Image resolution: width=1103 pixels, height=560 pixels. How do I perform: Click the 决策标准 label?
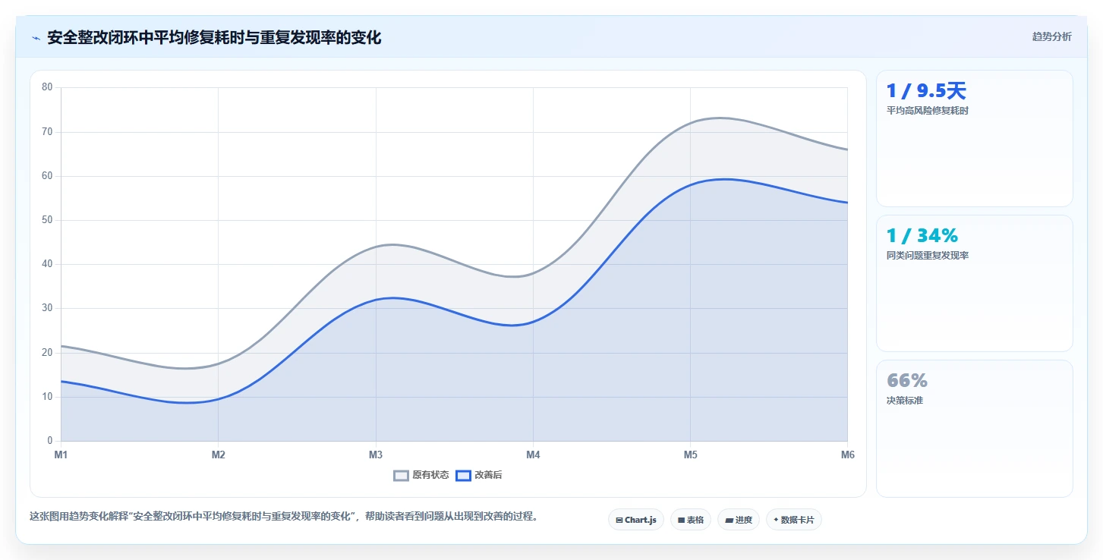(904, 401)
